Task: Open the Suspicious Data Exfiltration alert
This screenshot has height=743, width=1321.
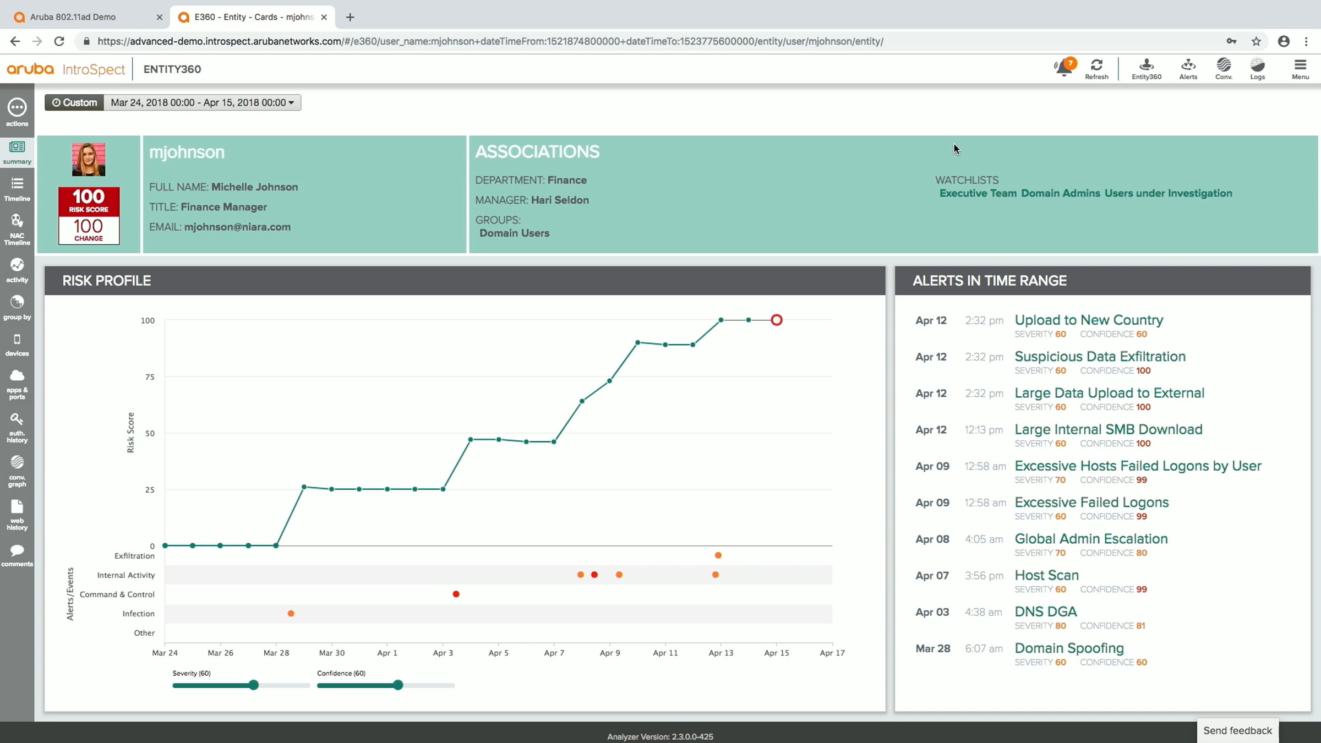Action: (1099, 357)
